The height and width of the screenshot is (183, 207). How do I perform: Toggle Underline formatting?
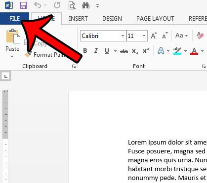(107, 51)
